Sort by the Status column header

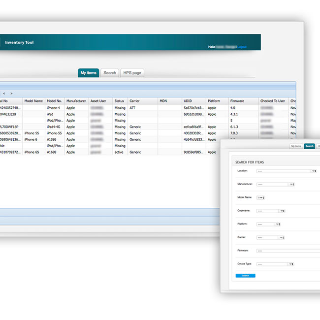(x=119, y=101)
